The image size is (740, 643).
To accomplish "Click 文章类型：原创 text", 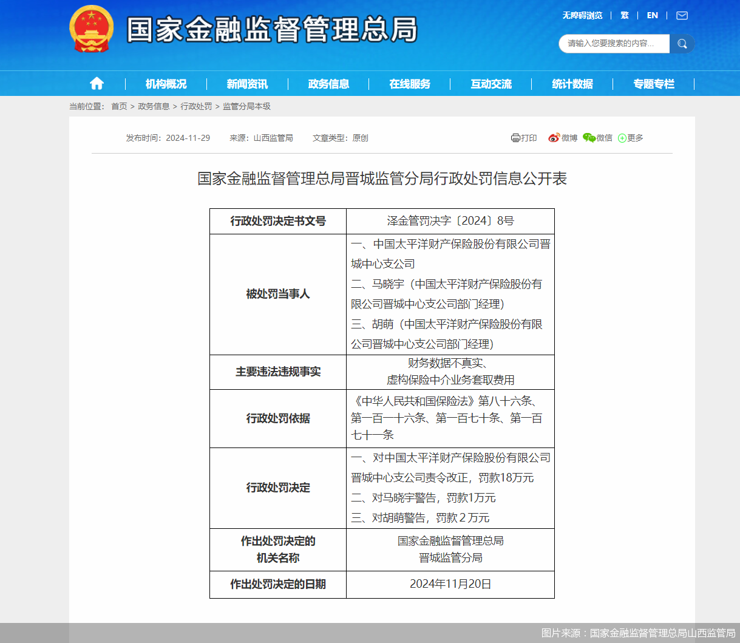I will tap(341, 138).
